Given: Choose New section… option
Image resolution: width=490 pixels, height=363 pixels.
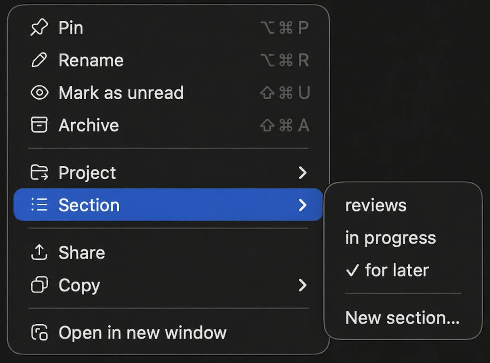Looking at the screenshot, I should [x=403, y=318].
